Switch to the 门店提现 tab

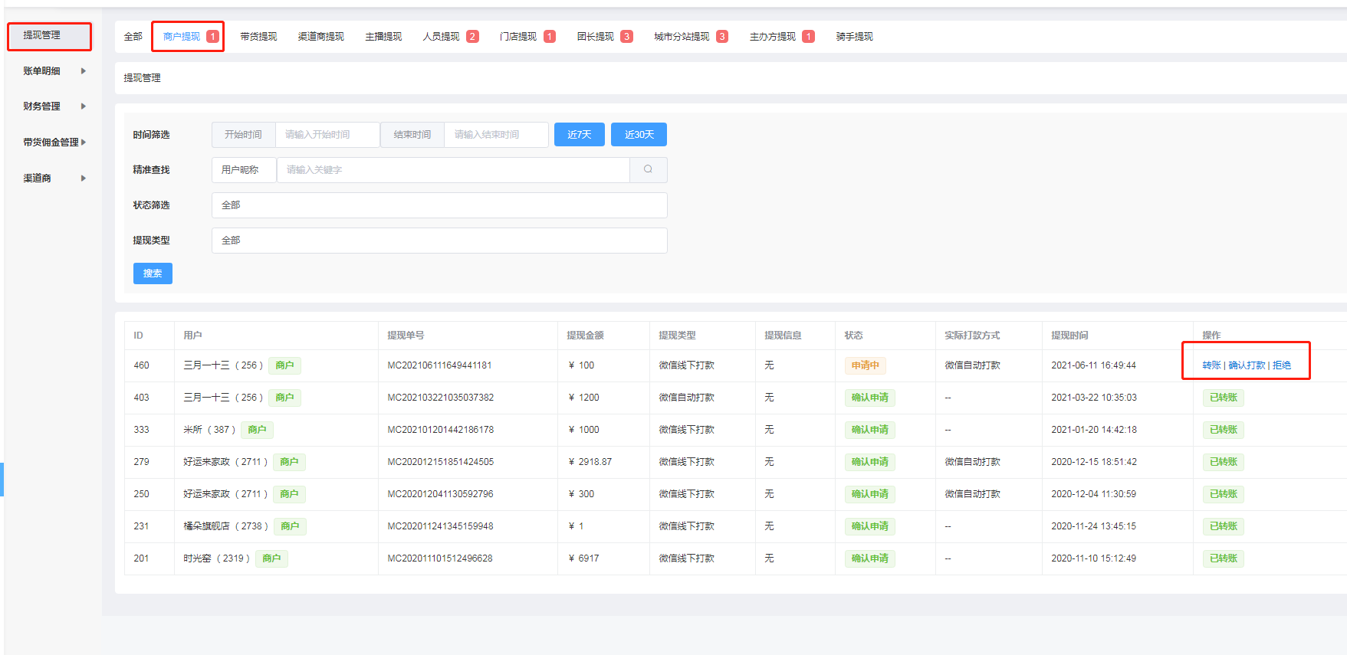[x=527, y=37]
